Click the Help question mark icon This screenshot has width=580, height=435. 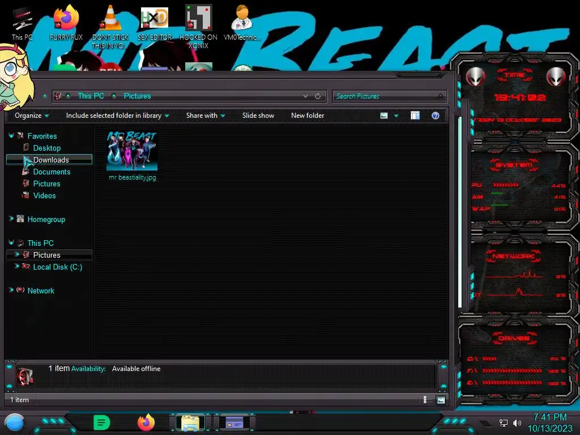click(436, 116)
